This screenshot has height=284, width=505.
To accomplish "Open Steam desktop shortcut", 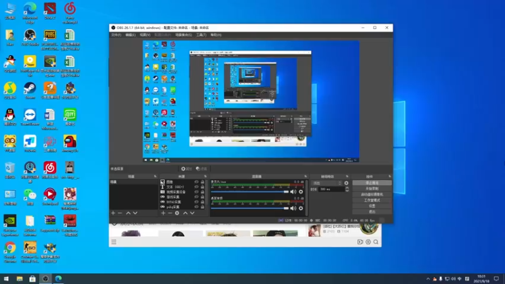I will [30, 90].
